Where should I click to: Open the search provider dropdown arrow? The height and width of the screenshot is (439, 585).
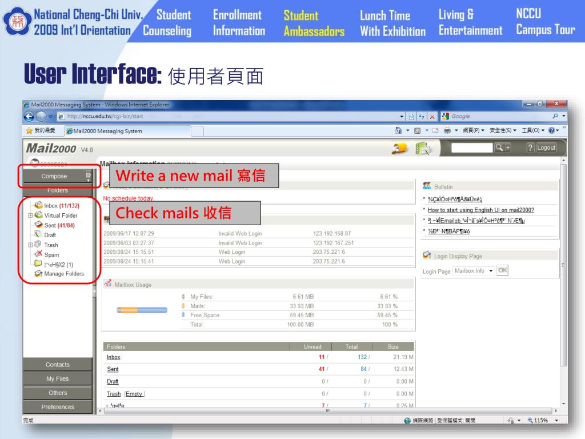(564, 117)
